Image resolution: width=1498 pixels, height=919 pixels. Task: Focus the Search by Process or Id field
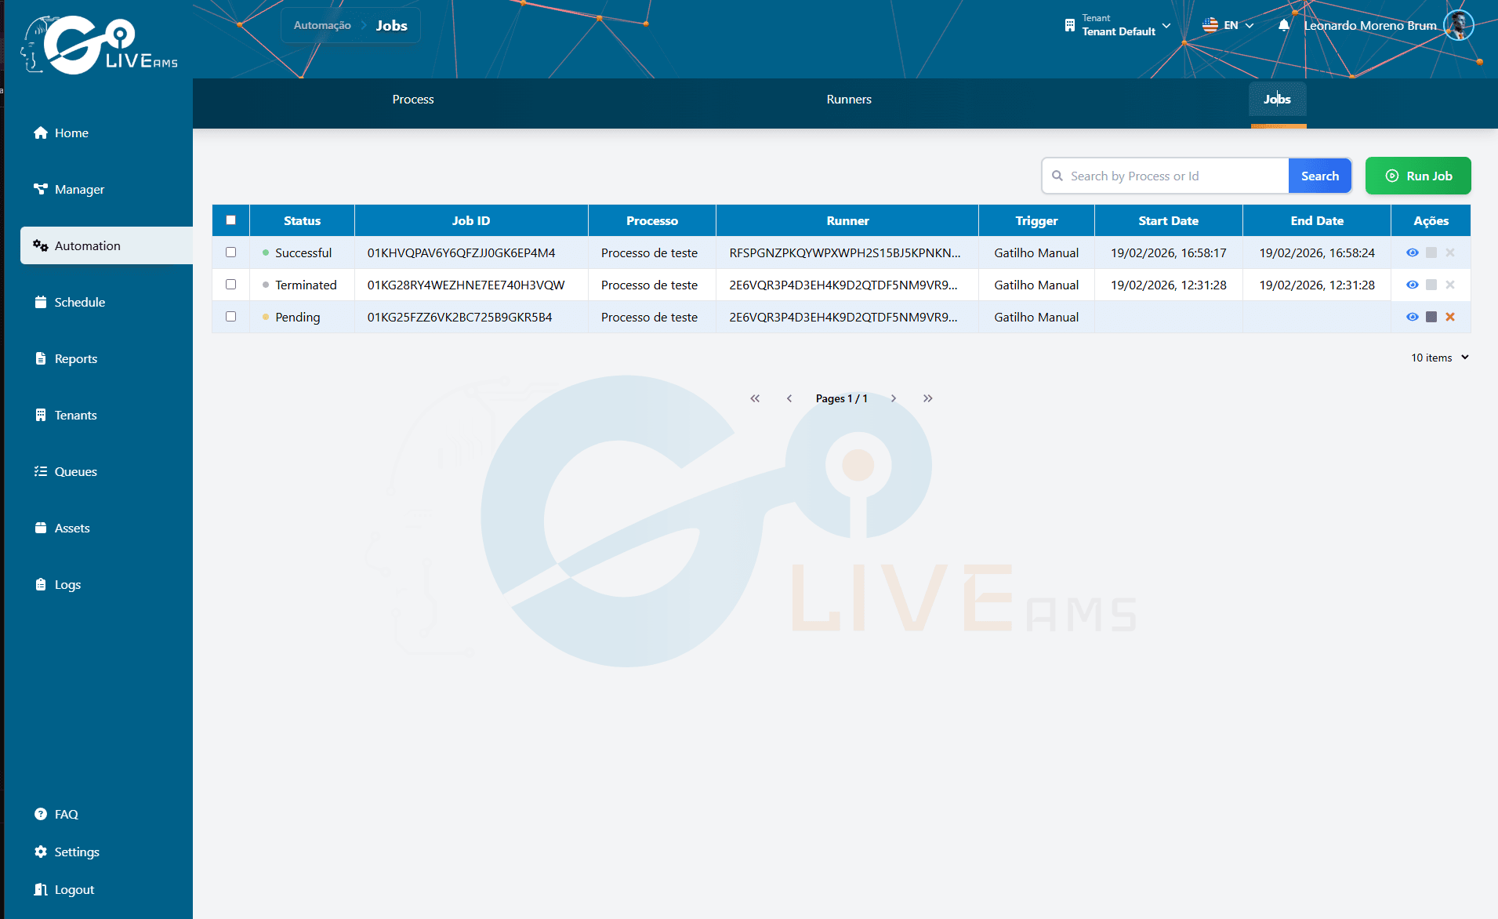click(x=1166, y=176)
